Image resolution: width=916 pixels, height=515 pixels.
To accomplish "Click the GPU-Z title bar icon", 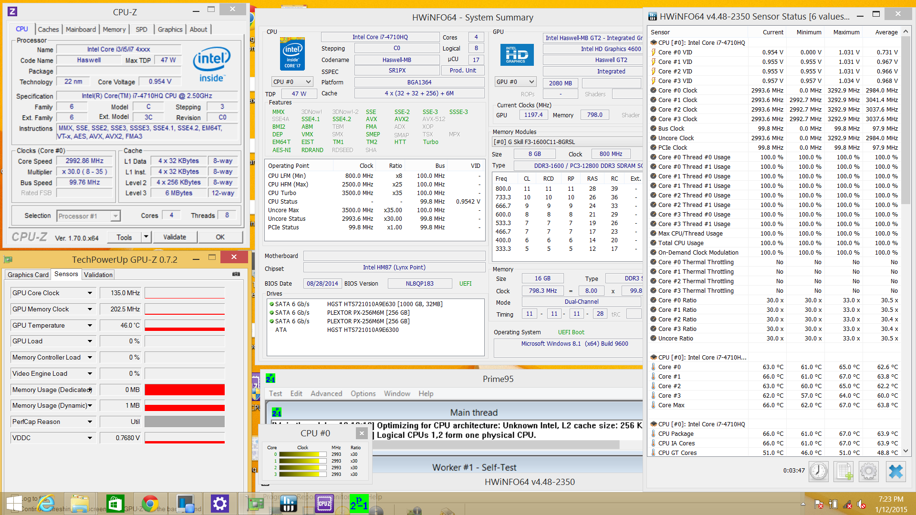I will pyautogui.click(x=8, y=259).
